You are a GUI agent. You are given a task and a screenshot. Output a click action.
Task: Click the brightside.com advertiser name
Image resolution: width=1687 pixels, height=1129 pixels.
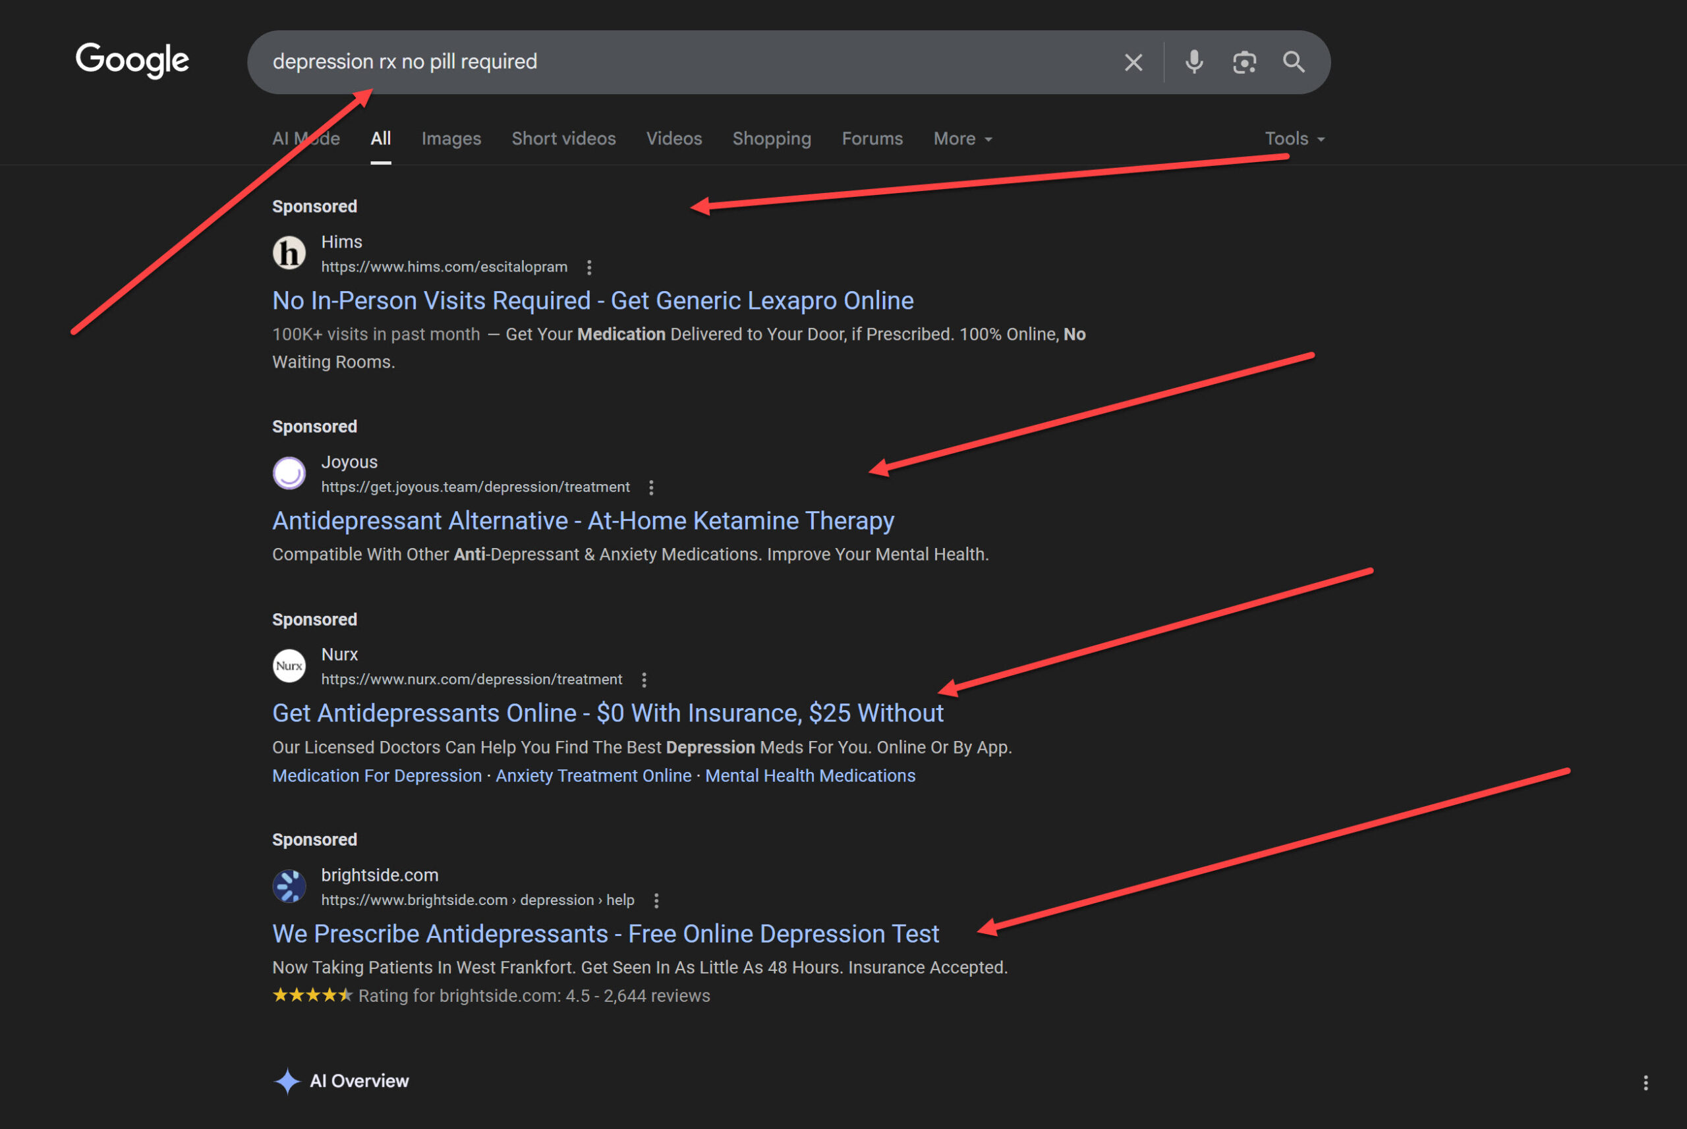380,875
